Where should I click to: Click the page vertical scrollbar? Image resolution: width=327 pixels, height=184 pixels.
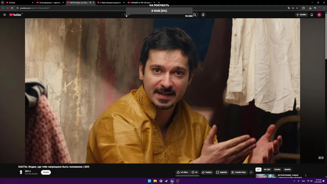(326, 36)
